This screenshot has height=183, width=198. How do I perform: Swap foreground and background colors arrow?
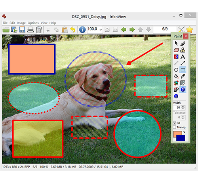184,132
